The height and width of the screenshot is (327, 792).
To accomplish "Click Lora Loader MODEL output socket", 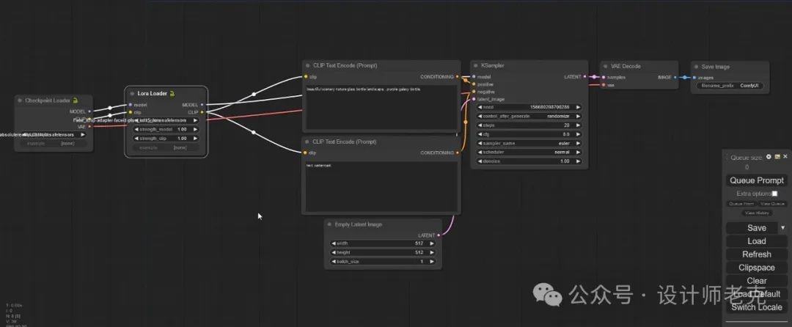I will [x=202, y=104].
